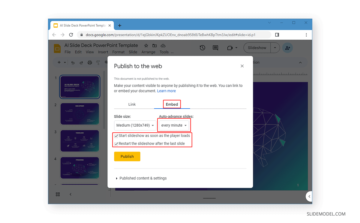Click the Share button
Image resolution: width=360 pixels, height=223 pixels.
tap(287, 48)
